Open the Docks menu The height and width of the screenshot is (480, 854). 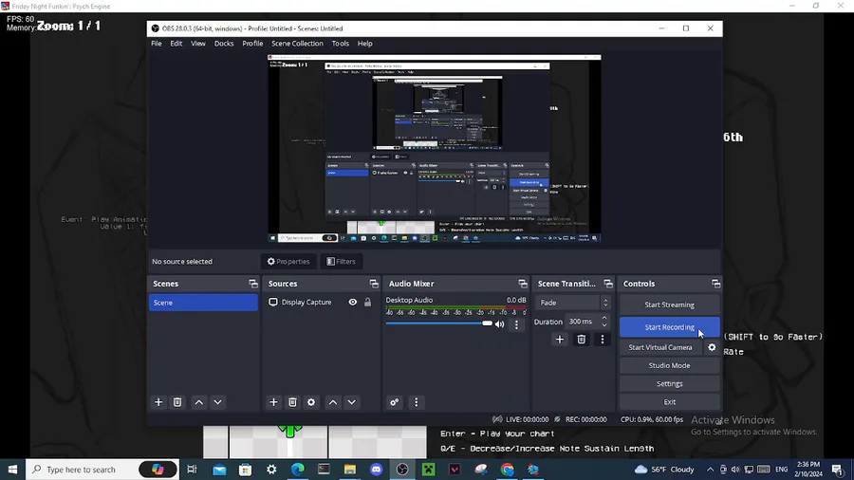[224, 44]
